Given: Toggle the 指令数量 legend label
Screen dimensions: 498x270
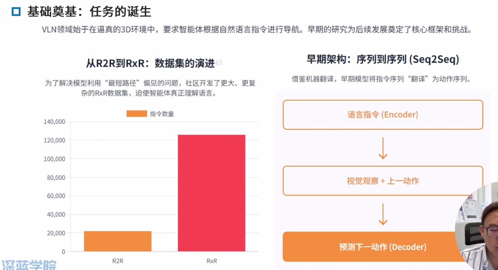Looking at the screenshot, I should pos(162,114).
